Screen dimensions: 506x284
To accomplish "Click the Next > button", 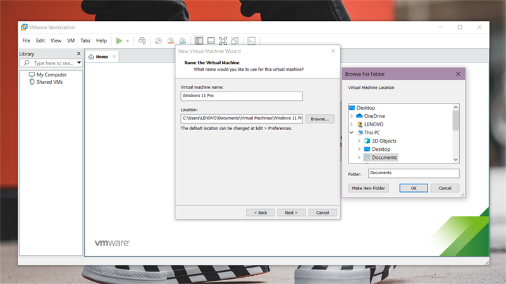I will [x=292, y=213].
